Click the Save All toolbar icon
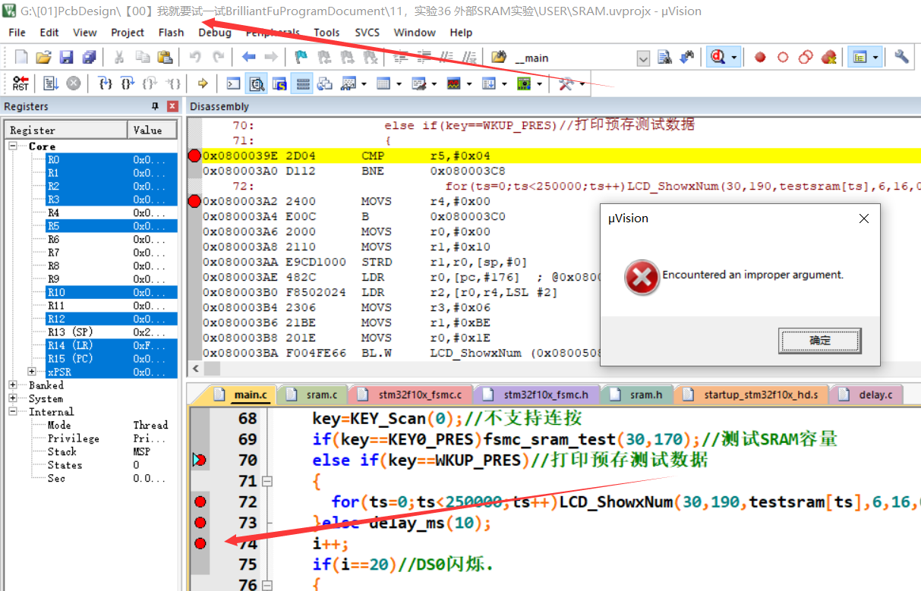This screenshot has height=591, width=921. pos(89,57)
